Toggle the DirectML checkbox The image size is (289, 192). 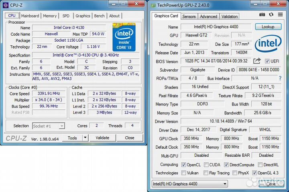(260, 165)
